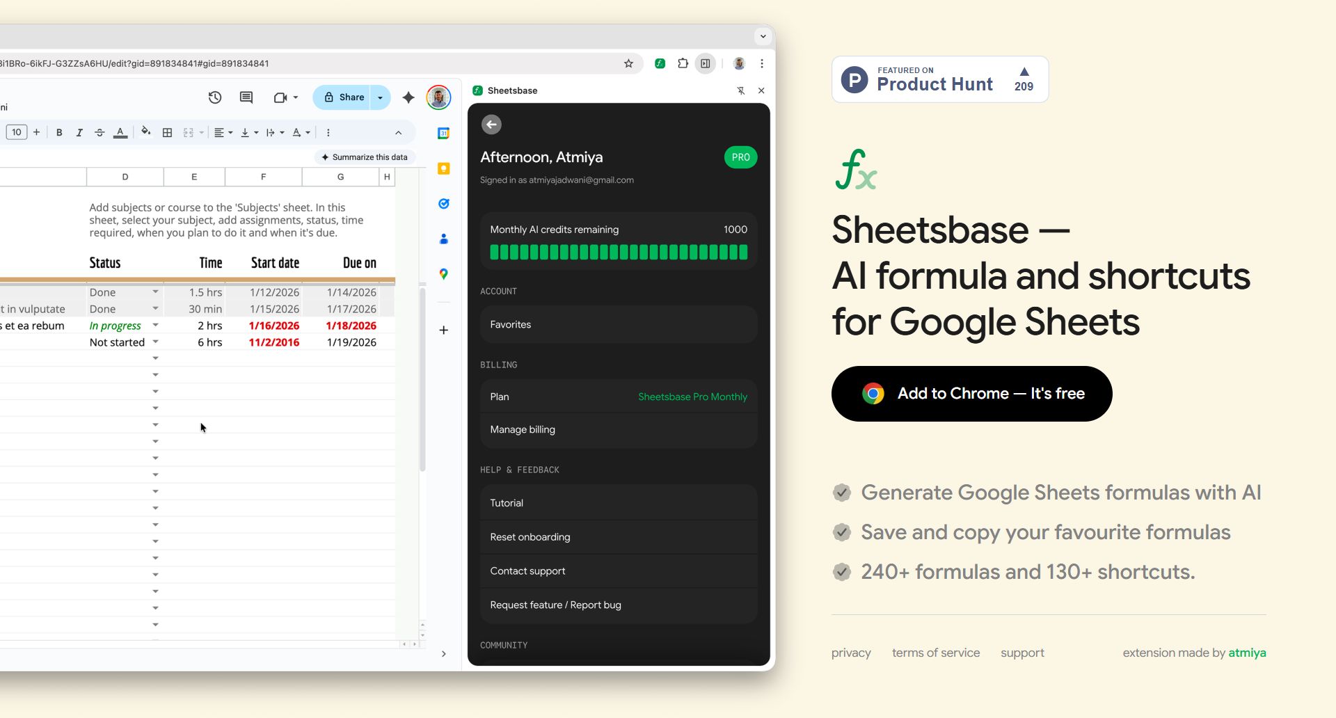Open the comments icon in Sheets
Screen dimensions: 1336x718
click(x=246, y=97)
